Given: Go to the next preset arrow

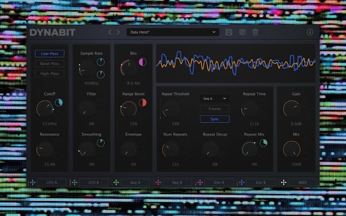Looking at the screenshot, I should pos(118,32).
